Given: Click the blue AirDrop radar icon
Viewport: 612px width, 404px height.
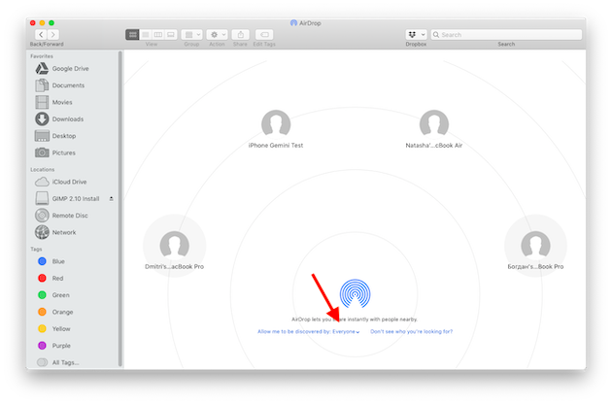Looking at the screenshot, I should click(x=355, y=293).
